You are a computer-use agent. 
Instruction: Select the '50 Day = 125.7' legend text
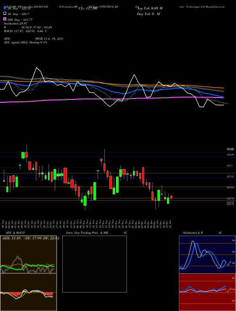tap(18, 14)
